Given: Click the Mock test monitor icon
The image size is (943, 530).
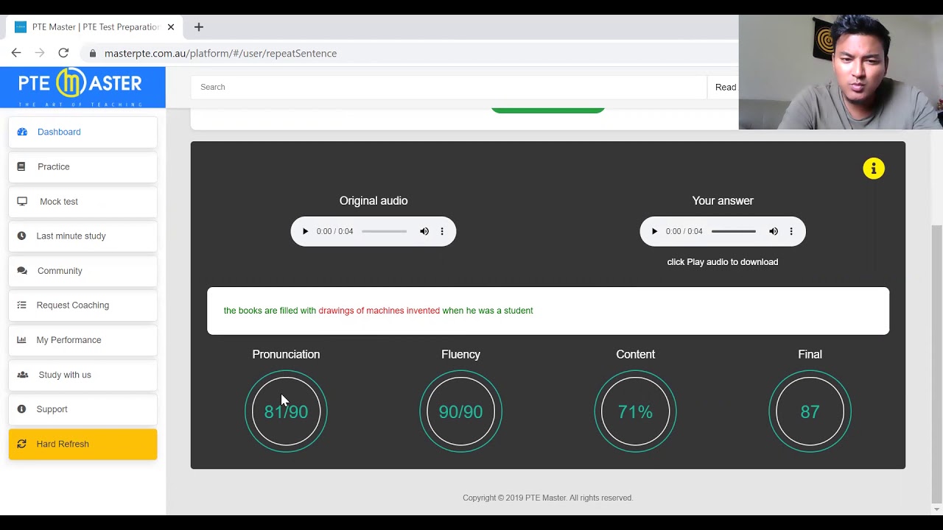Looking at the screenshot, I should point(22,201).
